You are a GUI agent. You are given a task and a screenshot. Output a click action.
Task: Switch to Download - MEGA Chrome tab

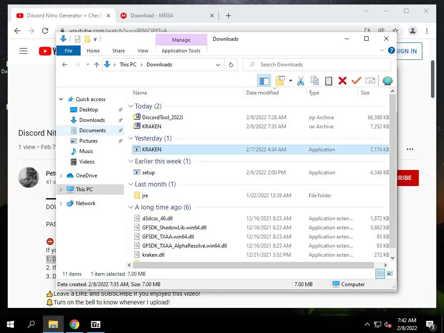[x=167, y=16]
